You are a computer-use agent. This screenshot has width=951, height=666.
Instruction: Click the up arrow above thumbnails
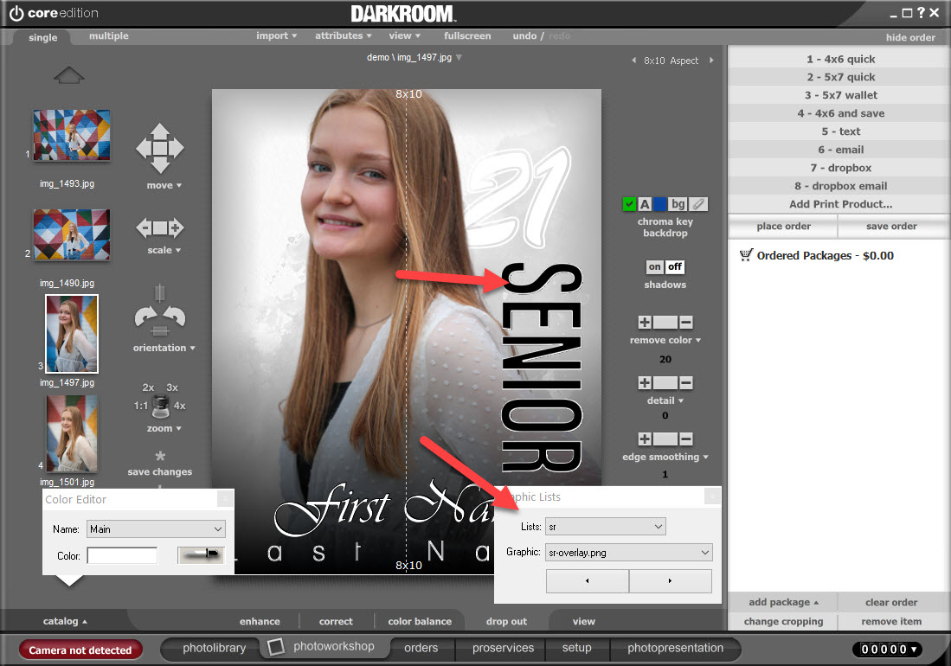[x=68, y=76]
